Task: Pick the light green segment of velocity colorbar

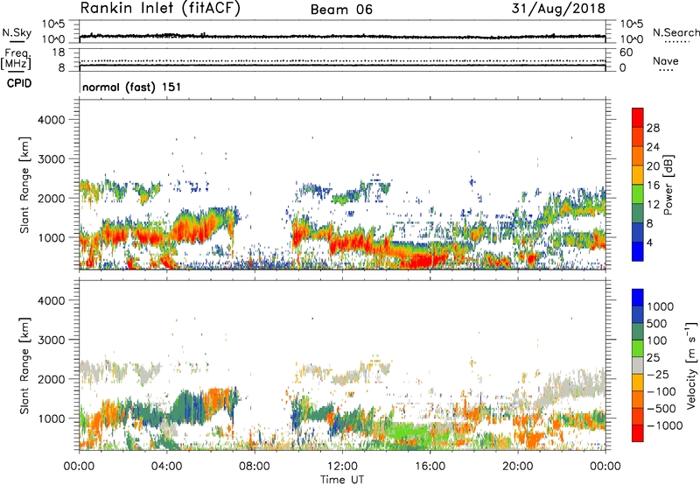Action: pyautogui.click(x=638, y=348)
